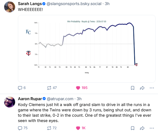The height and width of the screenshot is (134, 158).
Task: Bookmark Sarah Langs' WHEEEEEEE post
Action: point(133,88)
